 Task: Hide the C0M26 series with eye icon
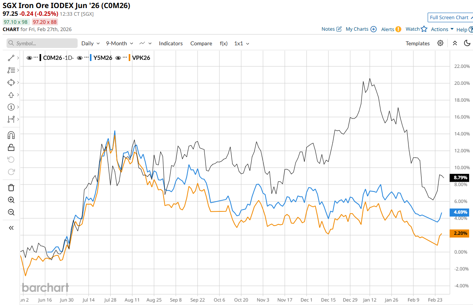(x=29, y=58)
